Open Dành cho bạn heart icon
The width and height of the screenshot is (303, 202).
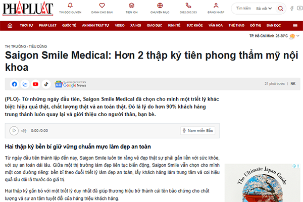point(102,6)
